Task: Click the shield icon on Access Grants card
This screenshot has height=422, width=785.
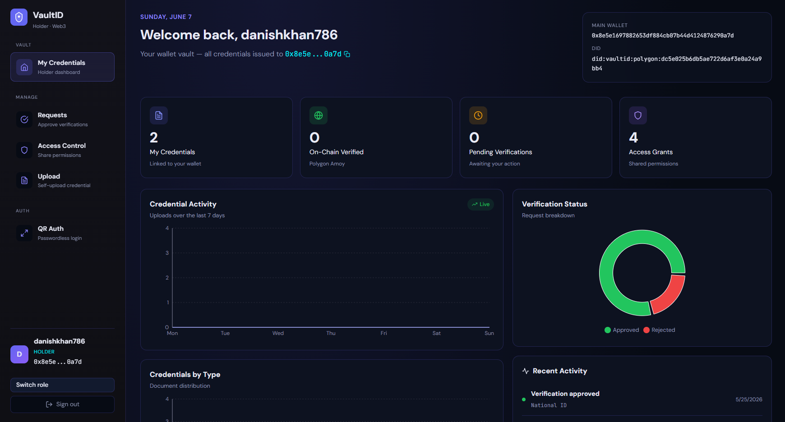Action: tap(638, 115)
